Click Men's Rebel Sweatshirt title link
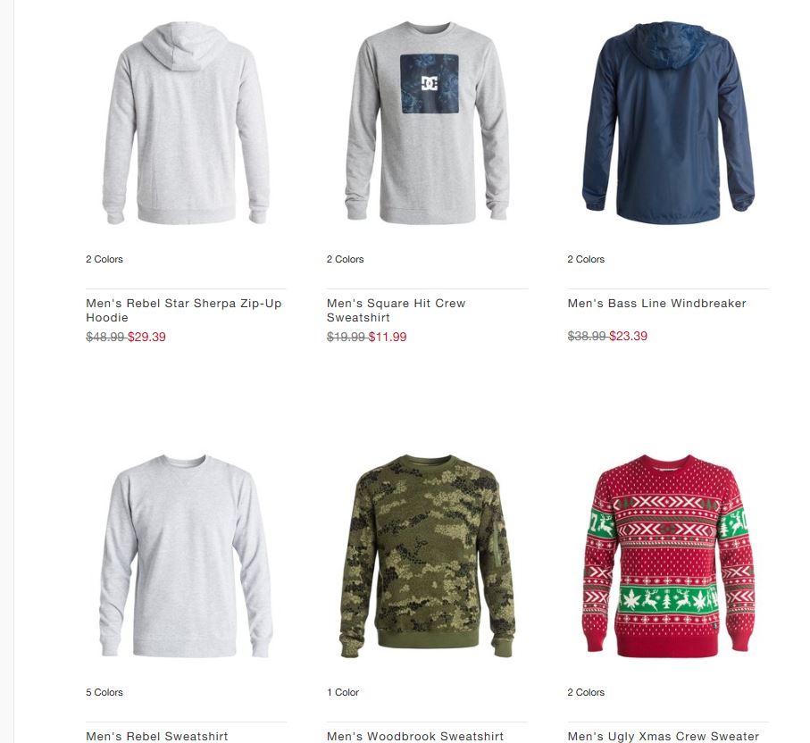 click(157, 736)
